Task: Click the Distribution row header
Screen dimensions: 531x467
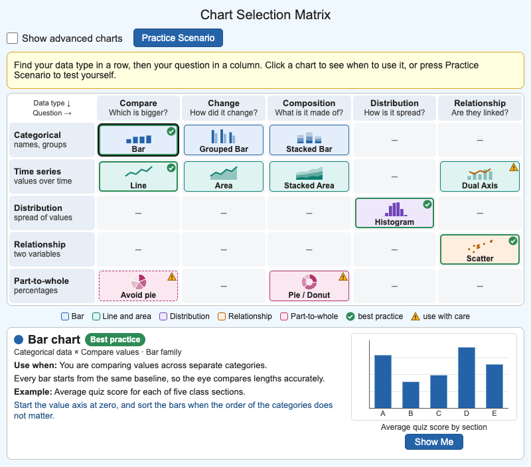Action: coord(52,213)
